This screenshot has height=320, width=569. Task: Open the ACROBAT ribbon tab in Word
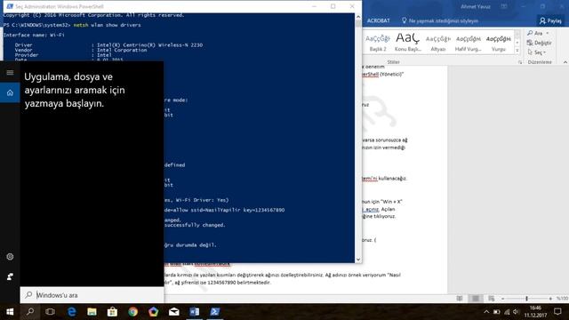click(x=378, y=20)
